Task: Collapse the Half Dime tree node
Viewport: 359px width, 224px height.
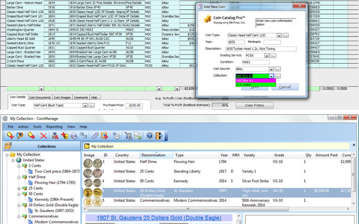Action: [19, 177]
